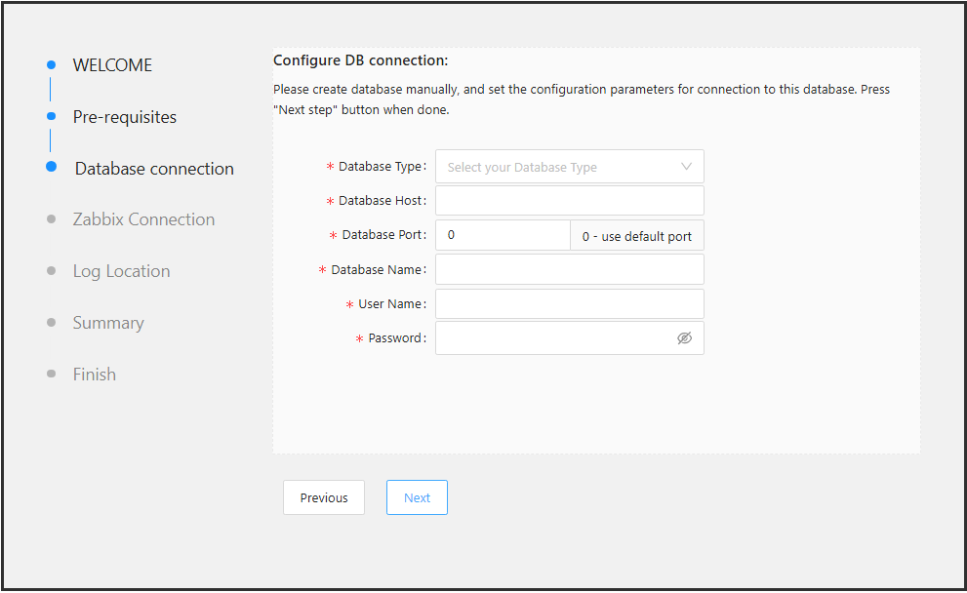Viewport: 967px width, 593px height.
Task: Select the gray dot beside Zabbix Connection
Action: [51, 219]
